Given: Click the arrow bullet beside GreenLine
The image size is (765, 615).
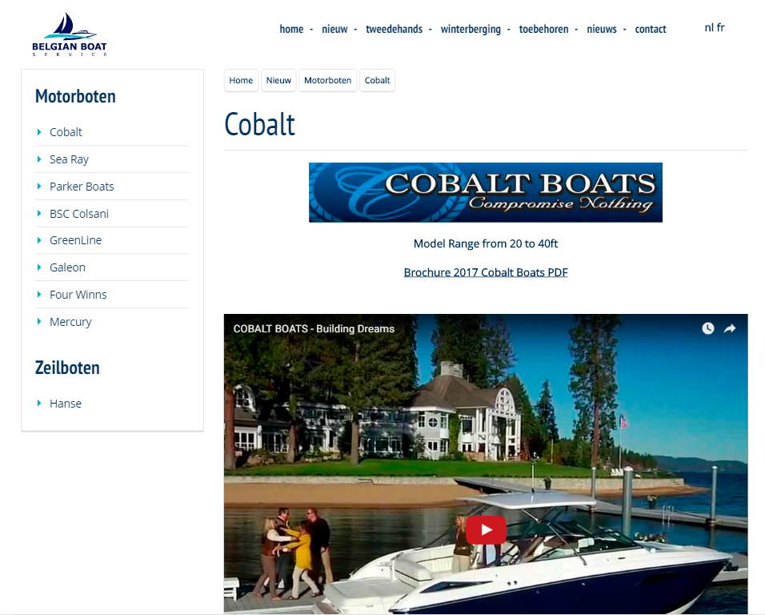Looking at the screenshot, I should [39, 240].
